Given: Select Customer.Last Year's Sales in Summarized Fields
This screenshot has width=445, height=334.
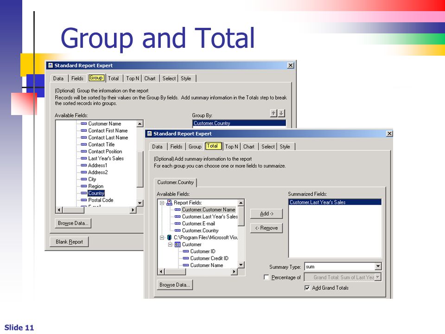Looking at the screenshot, I should pyautogui.click(x=335, y=202).
